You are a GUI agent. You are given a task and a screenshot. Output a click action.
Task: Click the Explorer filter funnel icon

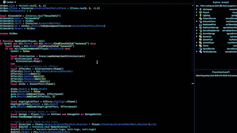(x=197, y=6)
